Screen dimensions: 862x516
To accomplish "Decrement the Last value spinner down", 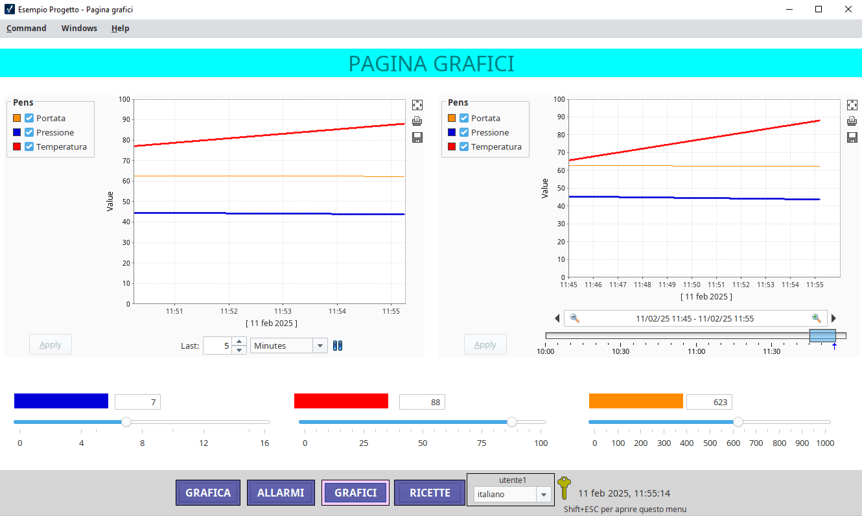I will pyautogui.click(x=239, y=350).
